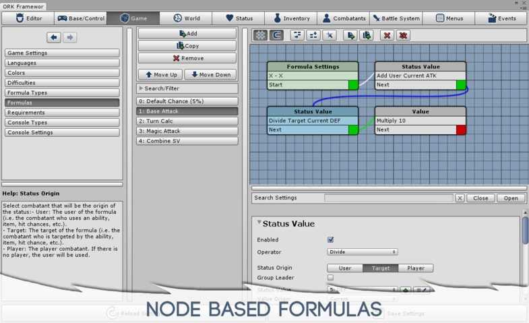This screenshot has width=529, height=323.
Task: Set Status Origin to User
Action: click(x=345, y=268)
